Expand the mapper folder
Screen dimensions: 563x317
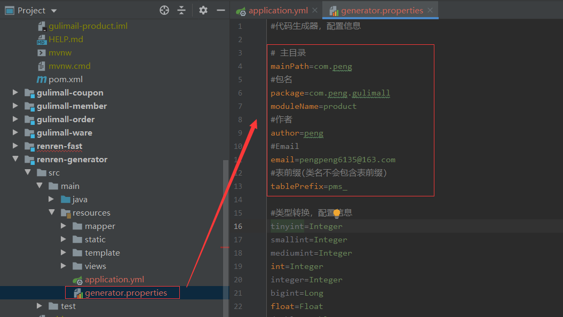pos(64,226)
